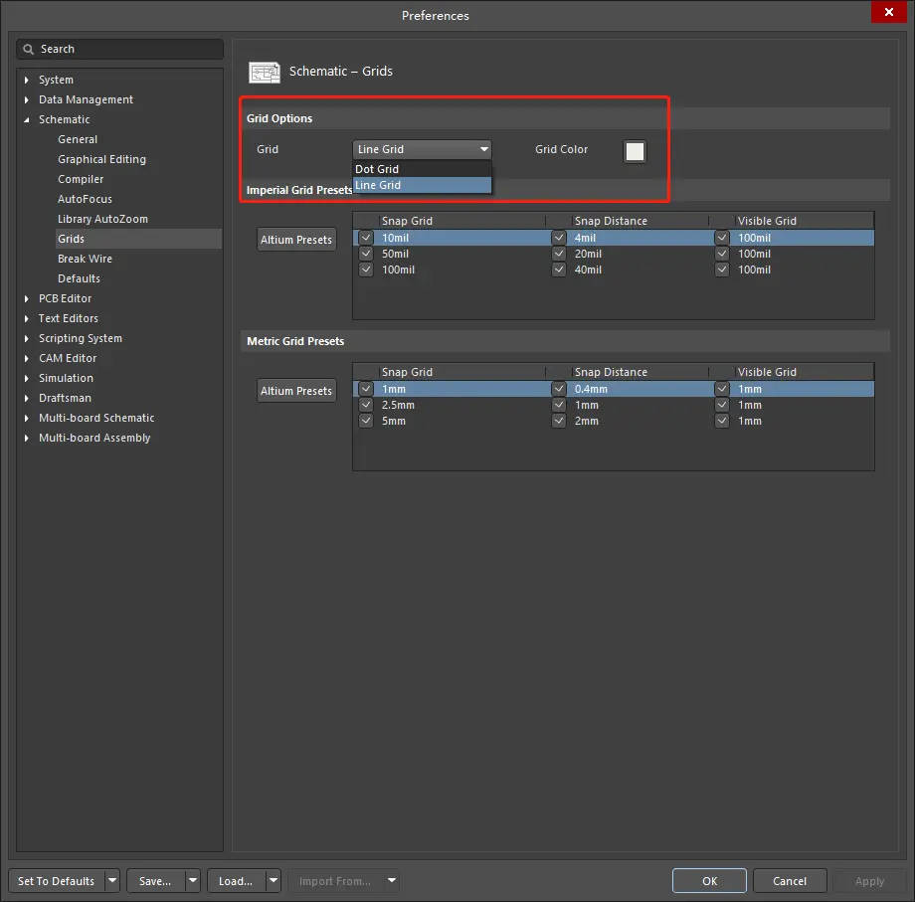Viewport: 915px width, 902px height.
Task: Open Load button dropdown arrow
Action: [274, 880]
